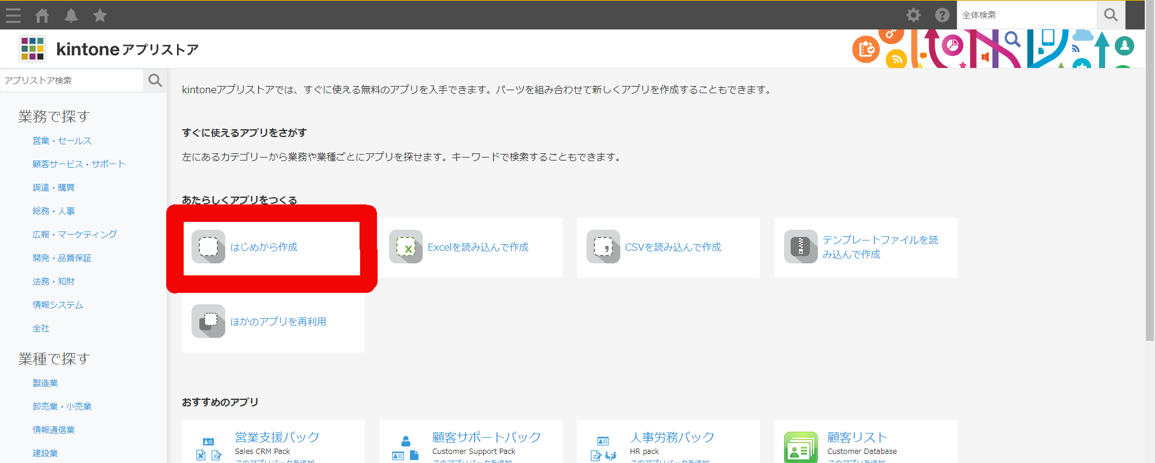Open 営業支援パック title

coord(277,437)
